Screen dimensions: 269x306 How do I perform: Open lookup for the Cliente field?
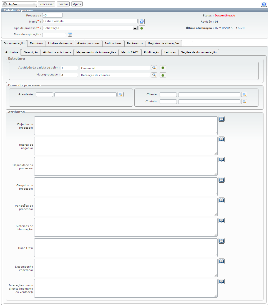(x=244, y=95)
